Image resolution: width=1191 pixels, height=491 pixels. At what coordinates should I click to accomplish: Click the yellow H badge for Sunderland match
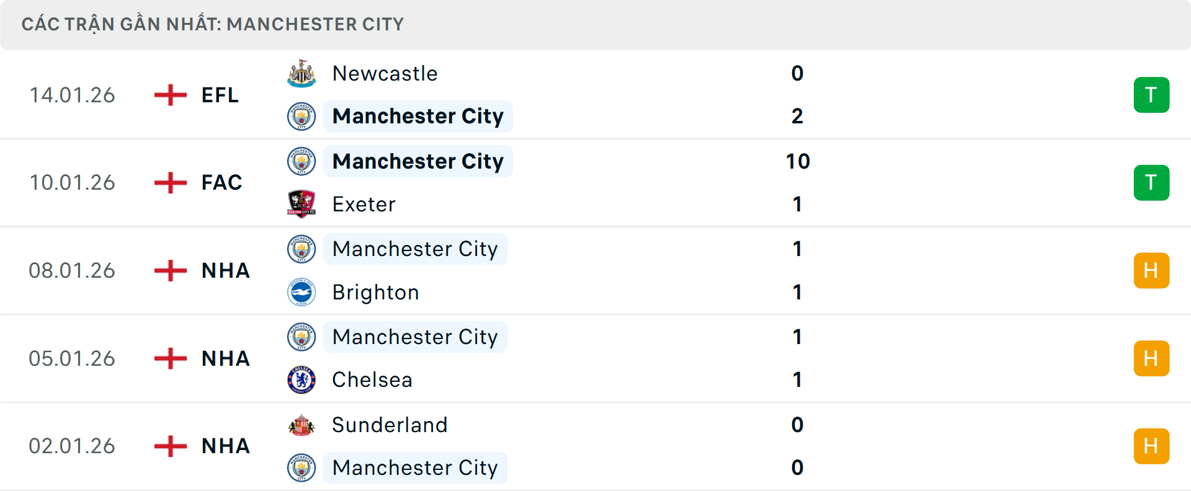[x=1151, y=445]
